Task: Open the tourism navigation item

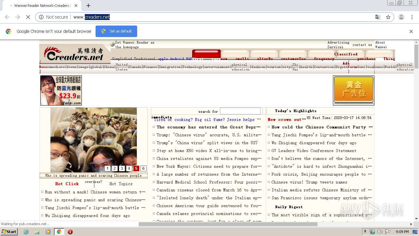Action: (274, 67)
